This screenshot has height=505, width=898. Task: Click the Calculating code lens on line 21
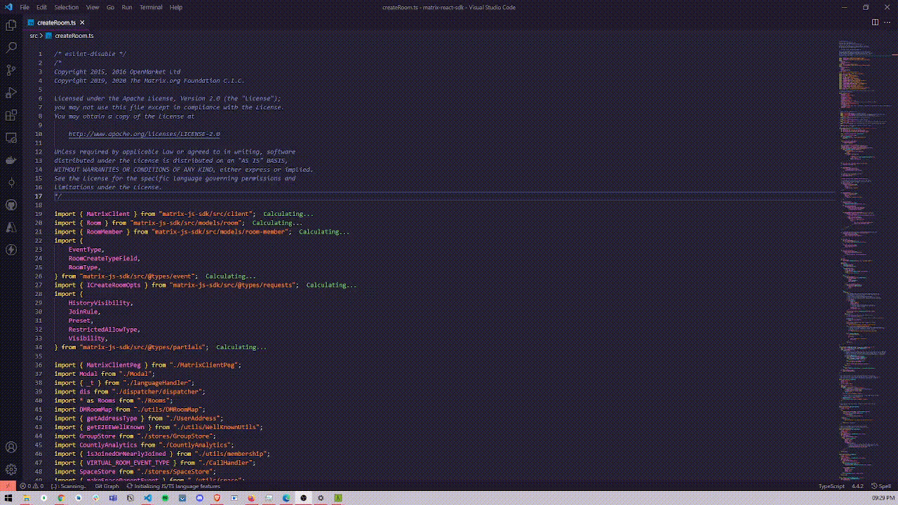tap(324, 231)
